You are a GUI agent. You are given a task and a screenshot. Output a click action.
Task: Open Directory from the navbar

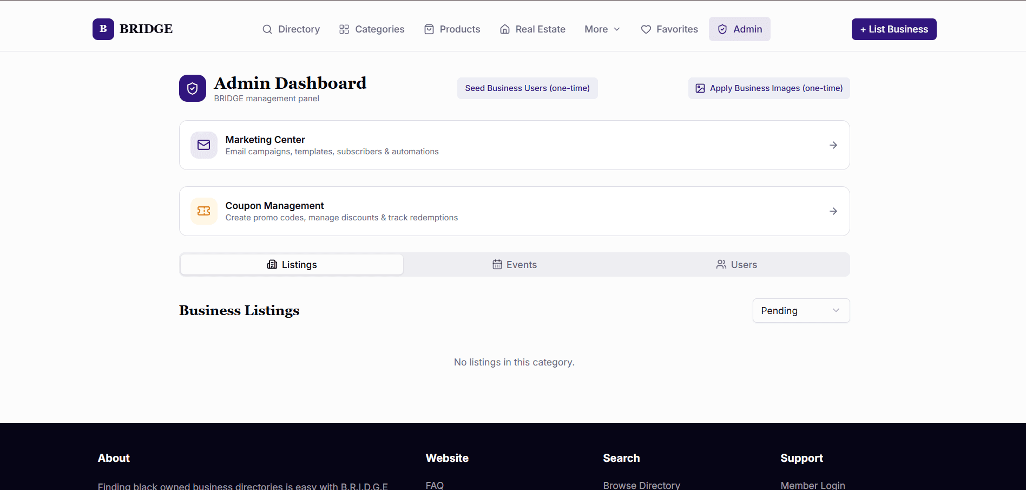tap(291, 29)
